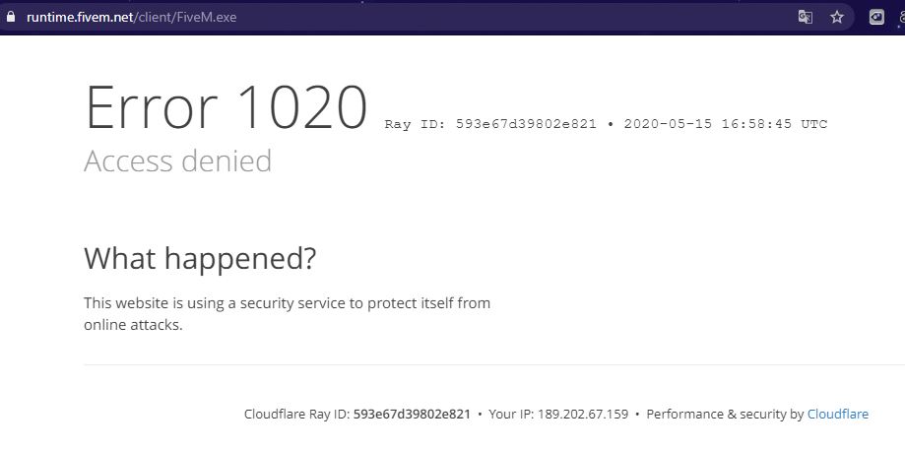Viewport: 905px width, 451px height.
Task: Click the Performance & security by text
Action: pos(725,414)
